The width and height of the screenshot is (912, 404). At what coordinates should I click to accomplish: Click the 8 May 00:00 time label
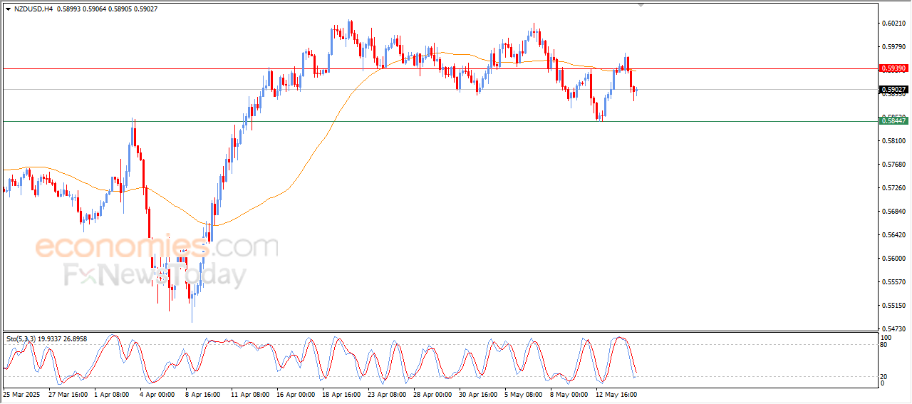click(x=570, y=393)
